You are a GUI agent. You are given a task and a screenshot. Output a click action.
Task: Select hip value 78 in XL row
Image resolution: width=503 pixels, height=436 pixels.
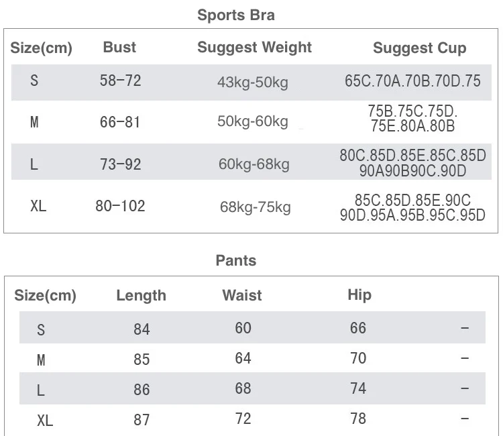pos(358,419)
